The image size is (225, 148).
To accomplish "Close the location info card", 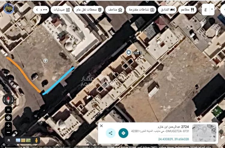I will click(x=101, y=126).
